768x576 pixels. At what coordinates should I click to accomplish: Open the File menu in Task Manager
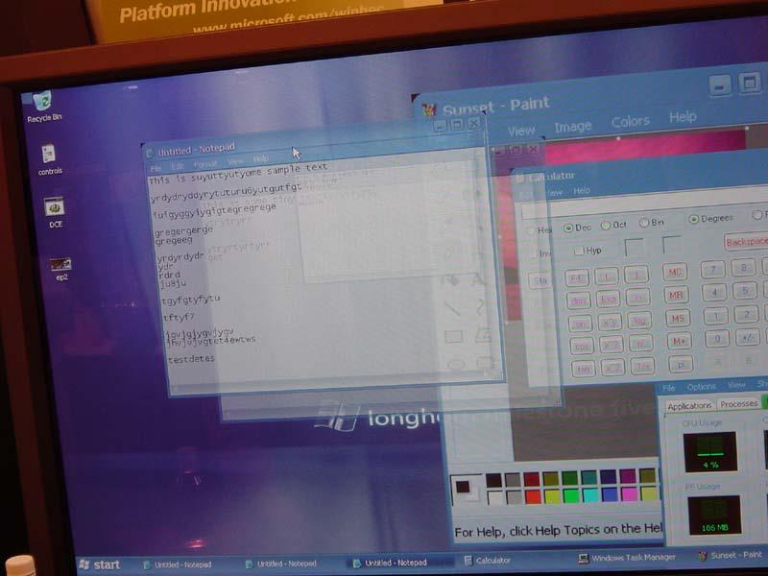(x=668, y=388)
